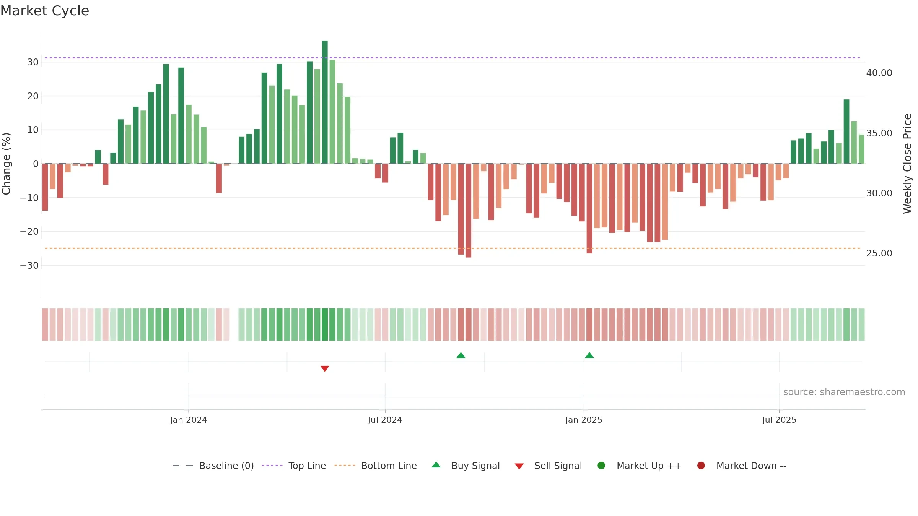Click the dark red Market Down circle in legend
This screenshot has height=516, width=918.
[x=701, y=466]
